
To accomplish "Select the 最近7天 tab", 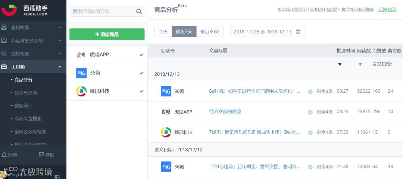I will [184, 32].
